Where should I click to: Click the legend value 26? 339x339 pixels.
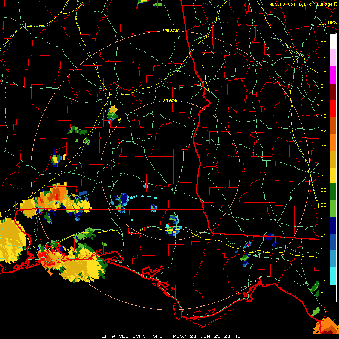[324, 190]
